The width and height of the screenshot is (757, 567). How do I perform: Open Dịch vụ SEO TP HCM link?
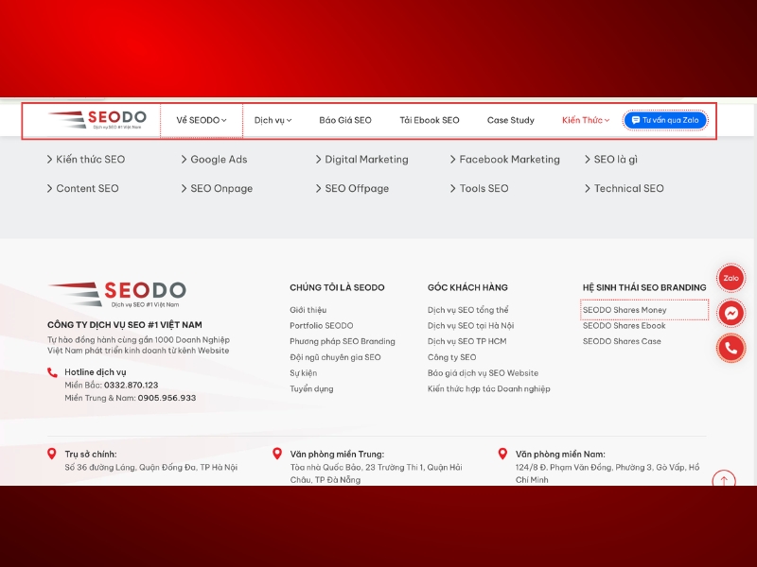pyautogui.click(x=467, y=341)
